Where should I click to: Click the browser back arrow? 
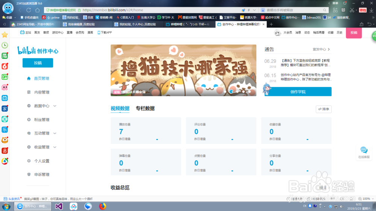pyautogui.click(x=20, y=10)
